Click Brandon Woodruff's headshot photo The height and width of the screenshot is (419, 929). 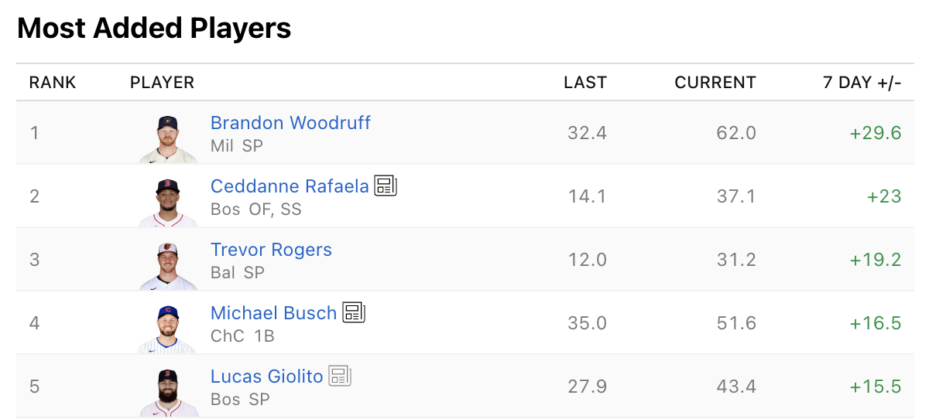[169, 138]
